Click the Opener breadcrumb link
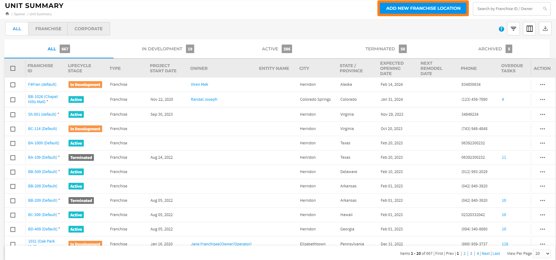This screenshot has width=556, height=260. click(x=20, y=14)
